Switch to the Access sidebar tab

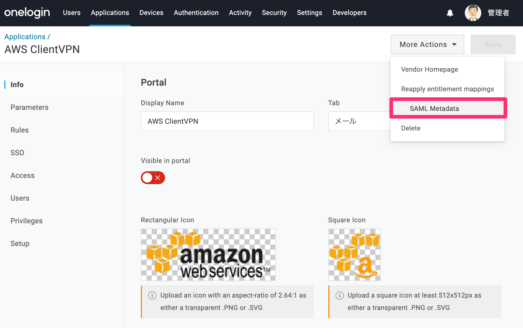(x=62, y=175)
